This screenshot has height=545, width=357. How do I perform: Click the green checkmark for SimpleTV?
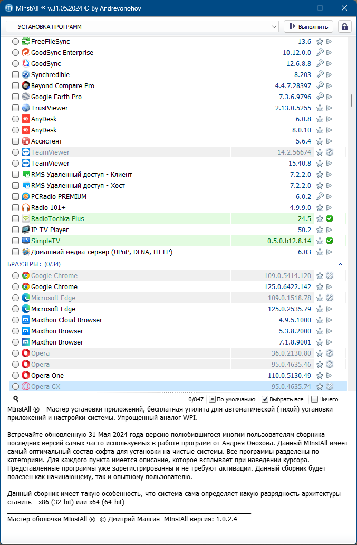tap(330, 241)
